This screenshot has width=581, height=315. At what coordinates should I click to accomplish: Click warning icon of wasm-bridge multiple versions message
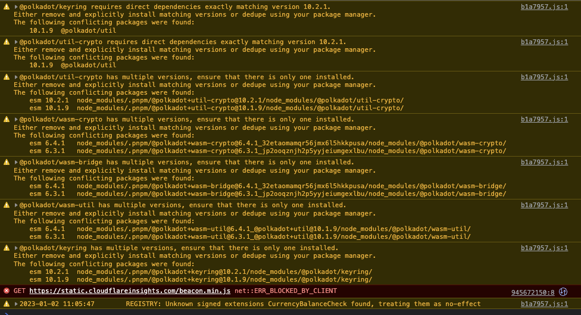click(7, 163)
